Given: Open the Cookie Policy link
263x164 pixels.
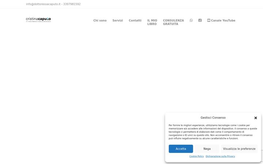Looking at the screenshot, I should coord(197,156).
